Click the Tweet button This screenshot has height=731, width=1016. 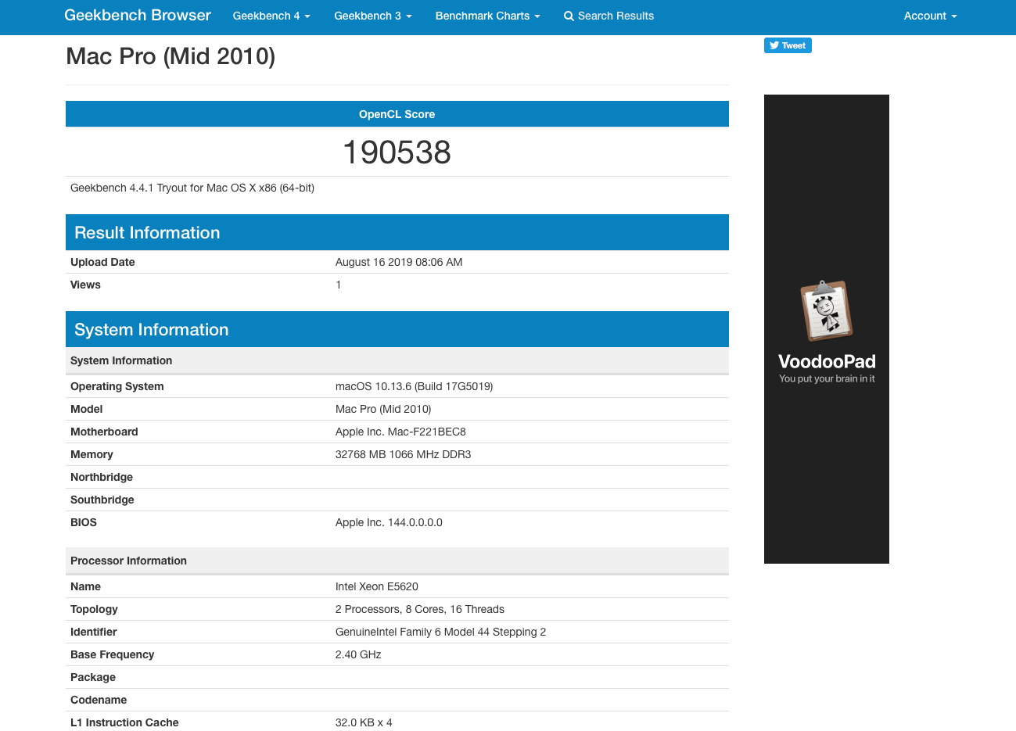(x=788, y=45)
